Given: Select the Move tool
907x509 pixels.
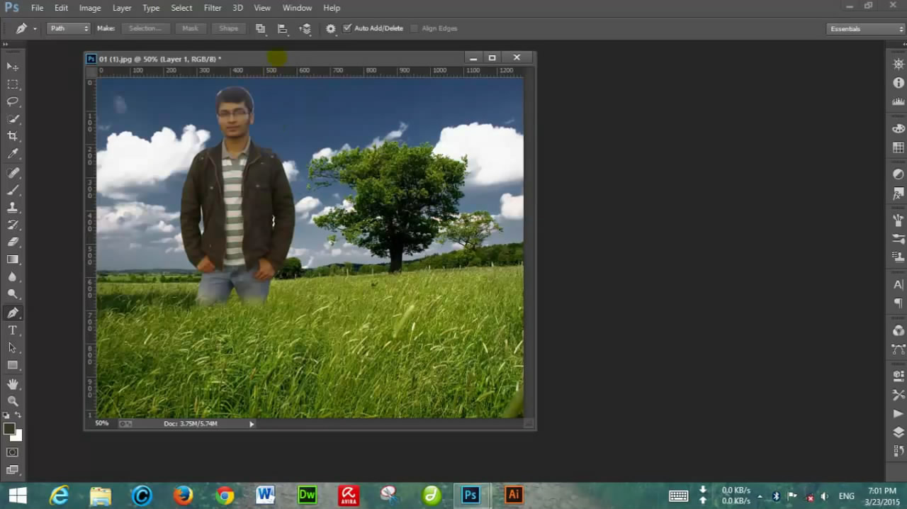Looking at the screenshot, I should pyautogui.click(x=13, y=67).
